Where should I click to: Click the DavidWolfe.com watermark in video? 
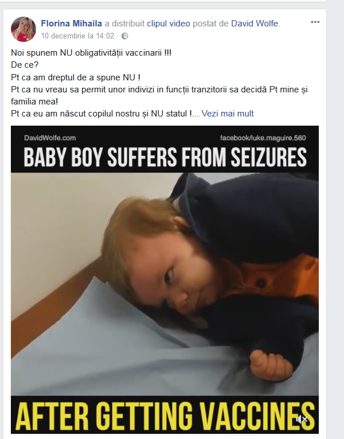50,138
